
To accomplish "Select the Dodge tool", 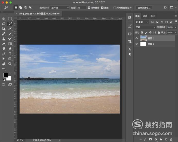I will click(10, 49).
